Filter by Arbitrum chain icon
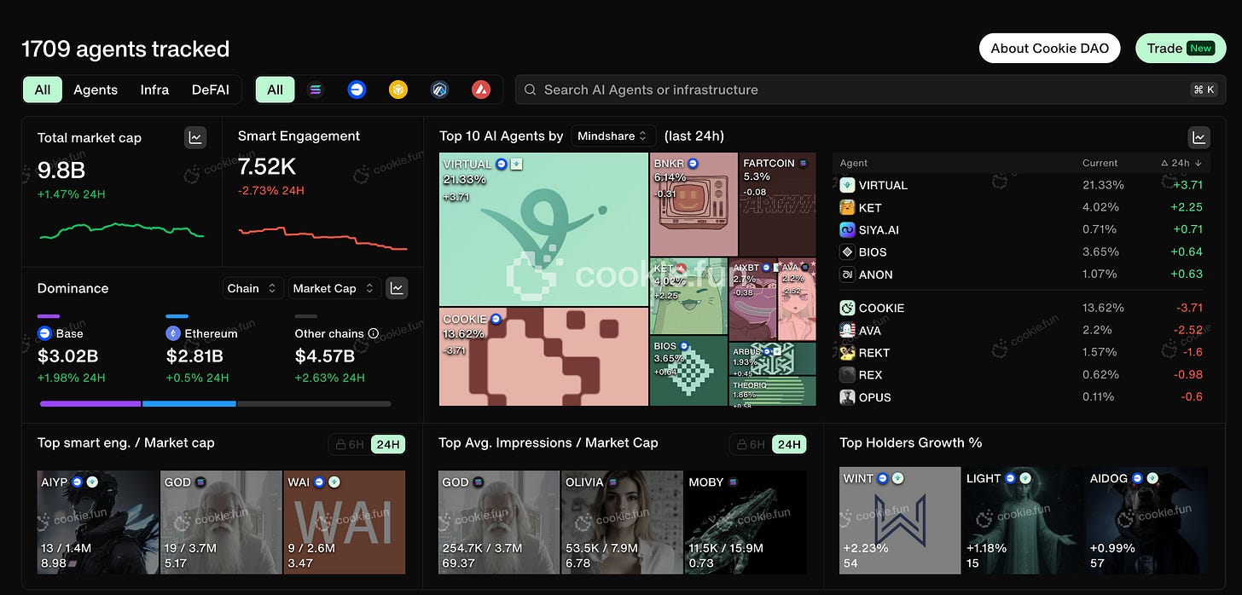Screen dimensions: 1242x595 (x=439, y=90)
